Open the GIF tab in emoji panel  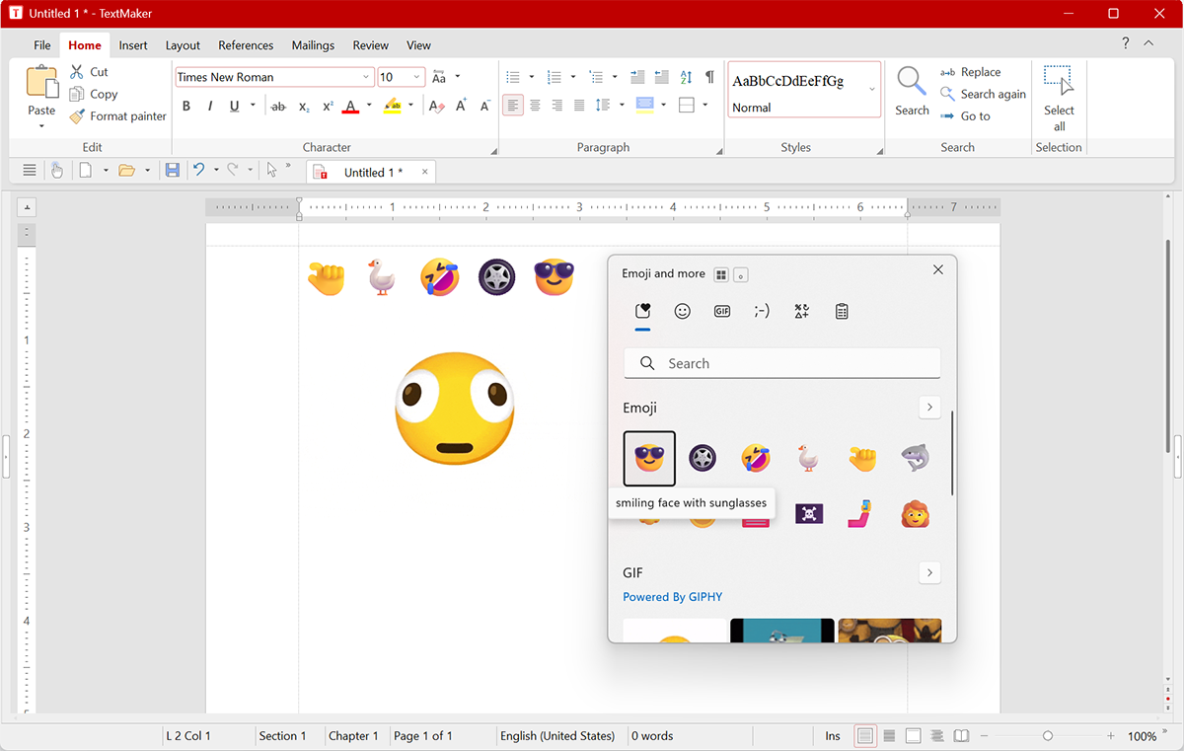(x=722, y=311)
